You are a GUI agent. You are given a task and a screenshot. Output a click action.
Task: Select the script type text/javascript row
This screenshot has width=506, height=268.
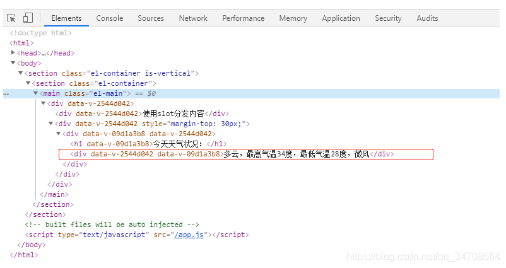pos(137,235)
